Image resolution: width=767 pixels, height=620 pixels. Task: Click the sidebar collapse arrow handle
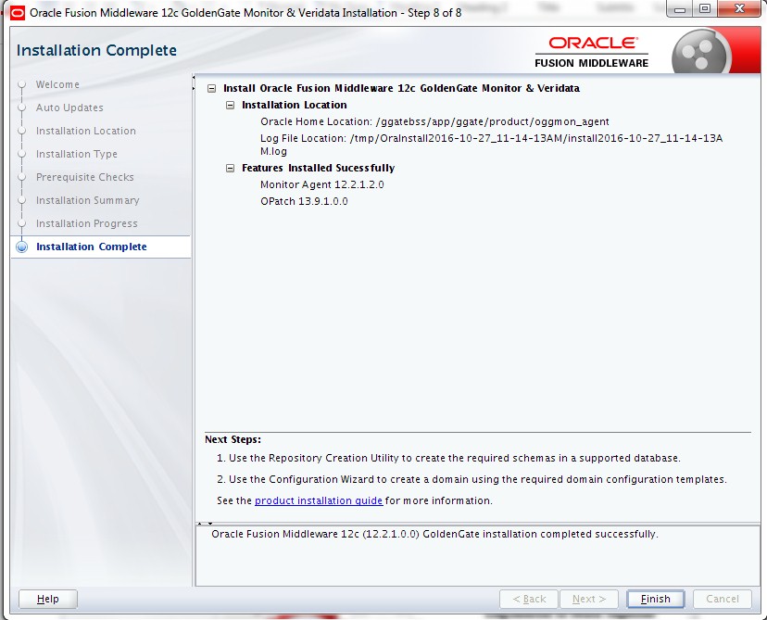click(x=194, y=82)
